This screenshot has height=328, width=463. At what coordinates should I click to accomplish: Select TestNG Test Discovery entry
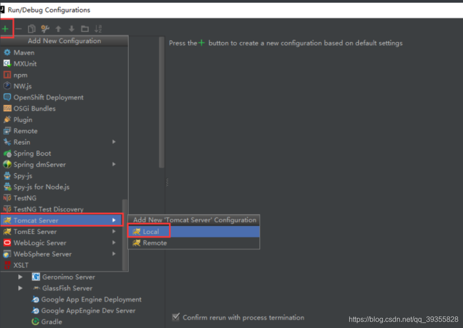pyautogui.click(x=61, y=209)
